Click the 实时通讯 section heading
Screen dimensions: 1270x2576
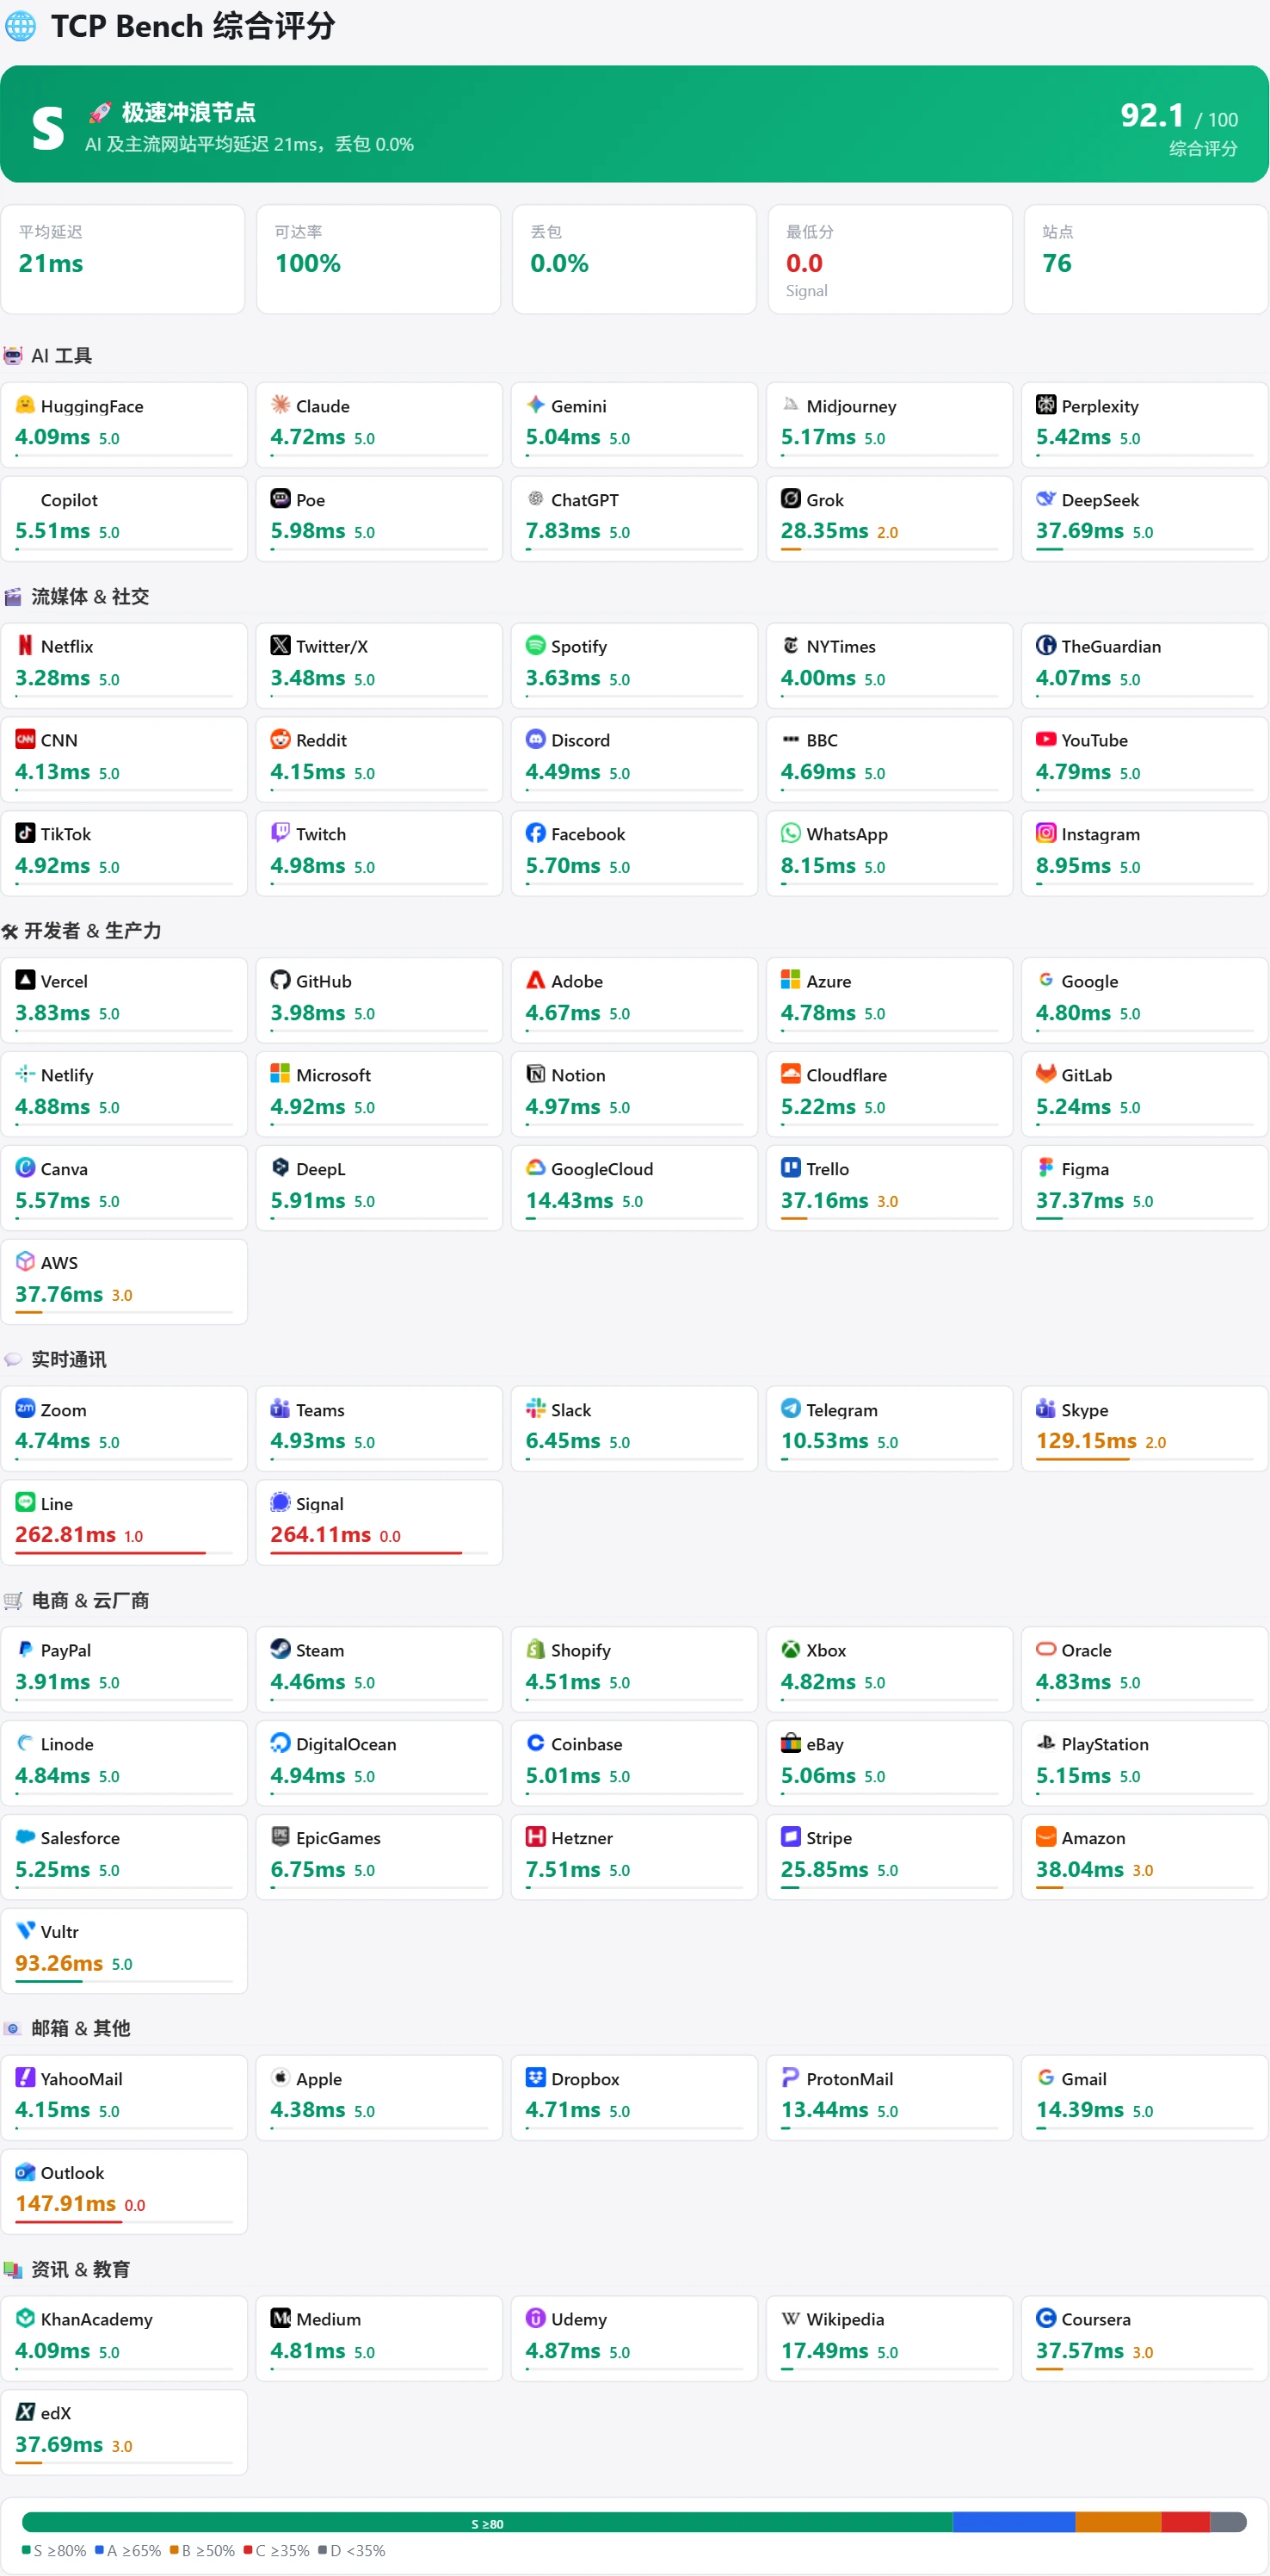(69, 1360)
